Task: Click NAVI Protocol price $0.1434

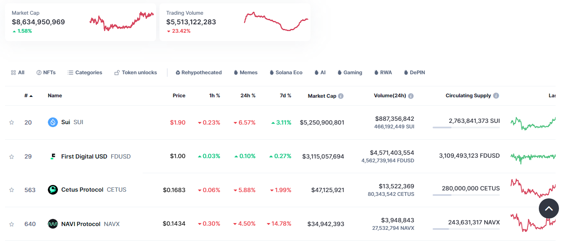Action: click(x=174, y=224)
